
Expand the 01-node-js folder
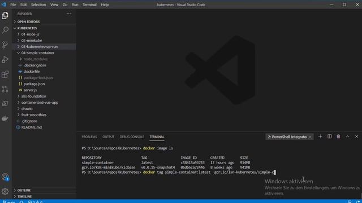coord(44,34)
